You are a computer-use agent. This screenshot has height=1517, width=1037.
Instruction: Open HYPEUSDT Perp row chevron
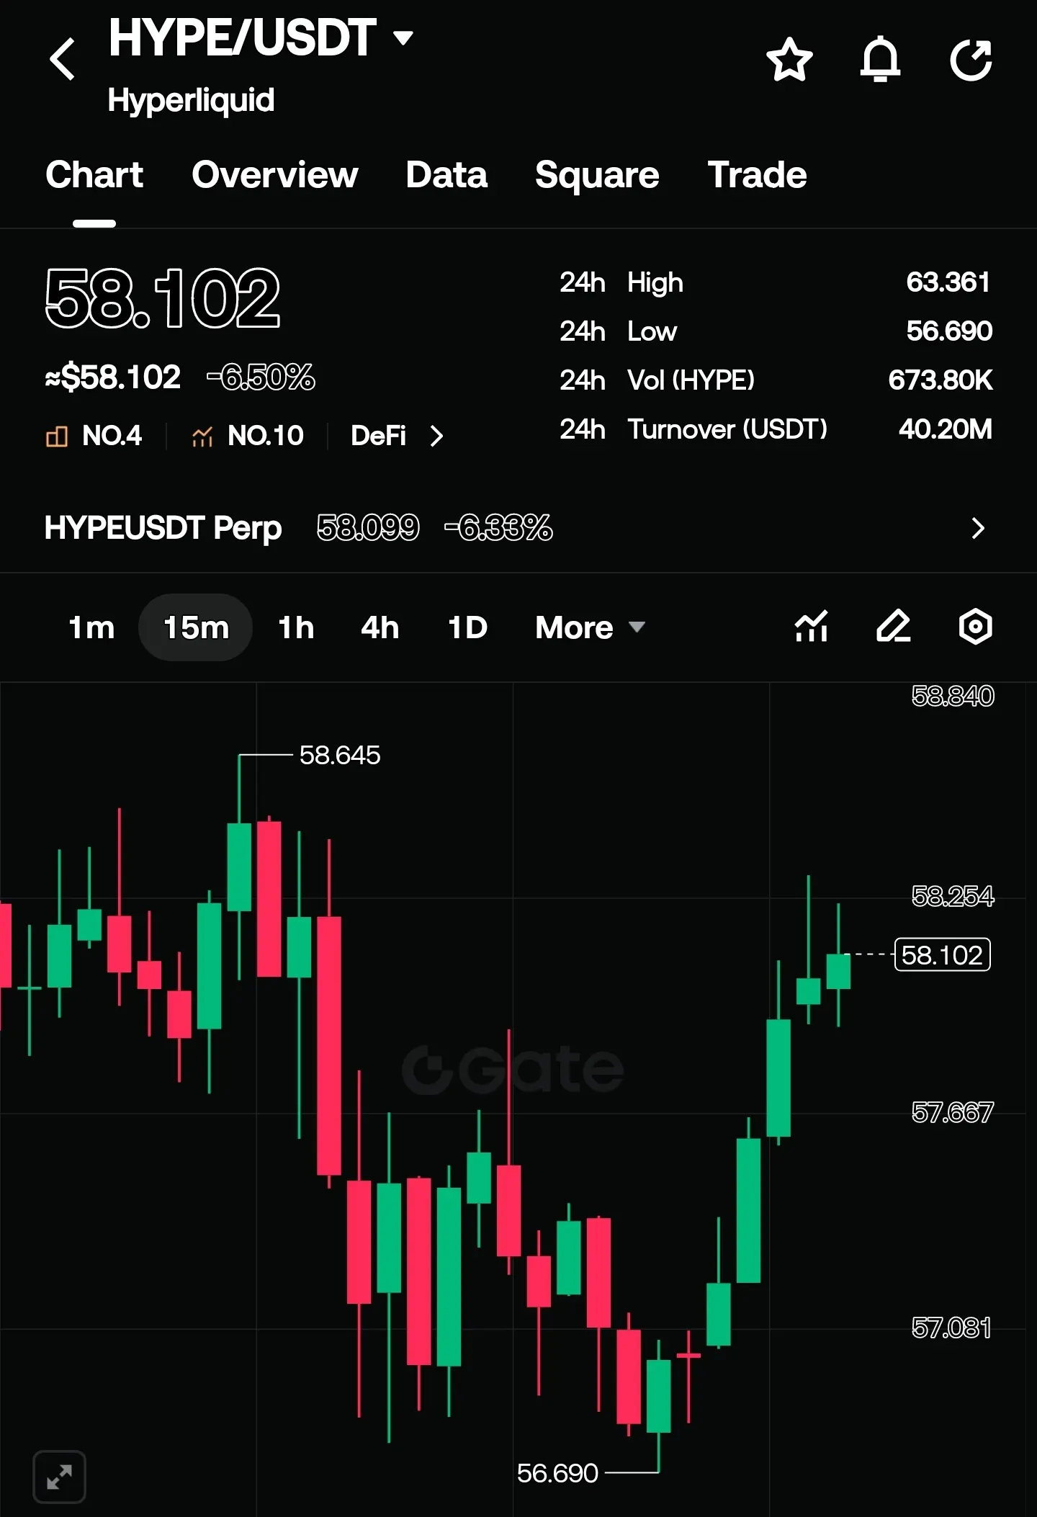[977, 528]
